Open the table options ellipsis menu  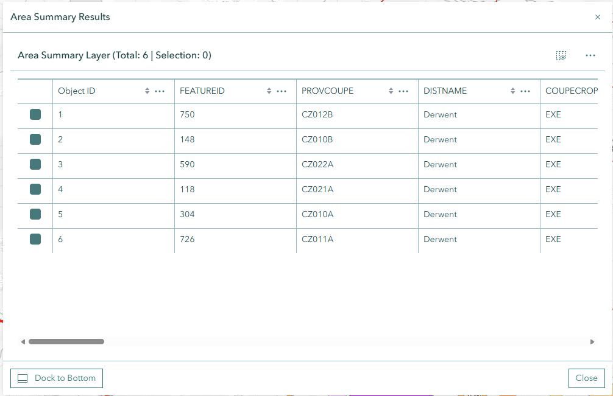click(590, 55)
